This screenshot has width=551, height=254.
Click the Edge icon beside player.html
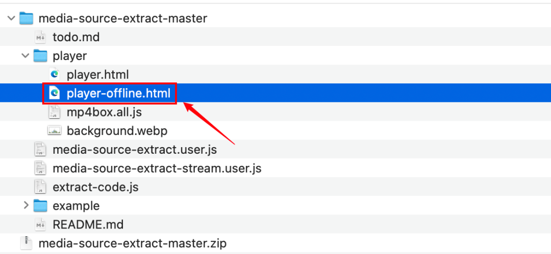click(55, 74)
